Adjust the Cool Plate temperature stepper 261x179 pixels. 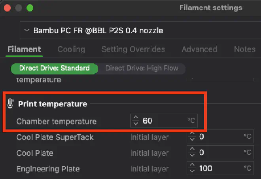(192, 153)
